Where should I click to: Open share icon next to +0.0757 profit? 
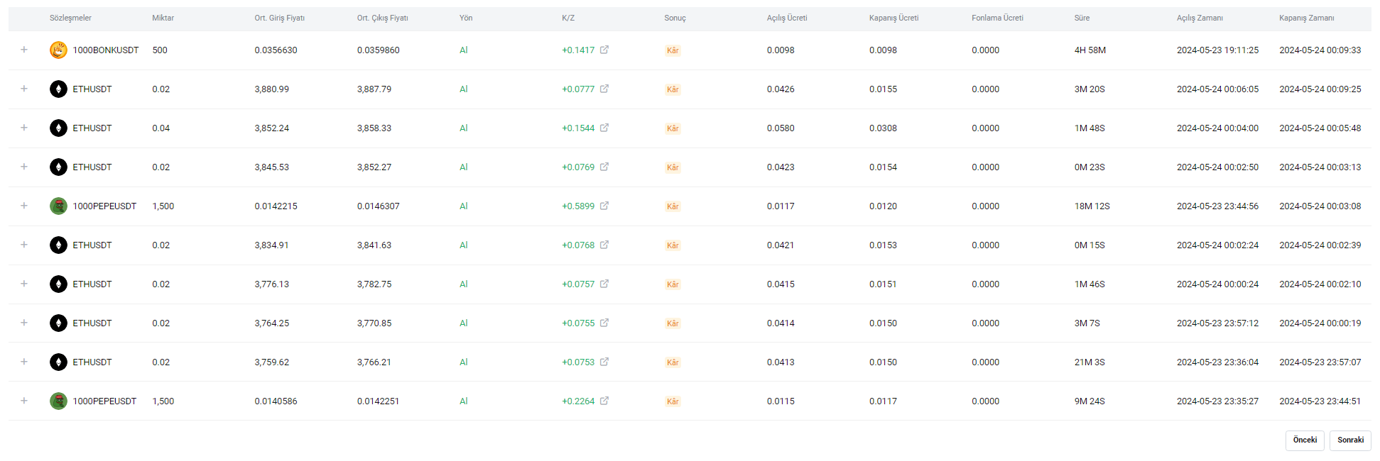click(x=604, y=284)
